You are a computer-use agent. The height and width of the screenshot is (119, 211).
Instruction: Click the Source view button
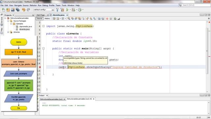(40, 19)
